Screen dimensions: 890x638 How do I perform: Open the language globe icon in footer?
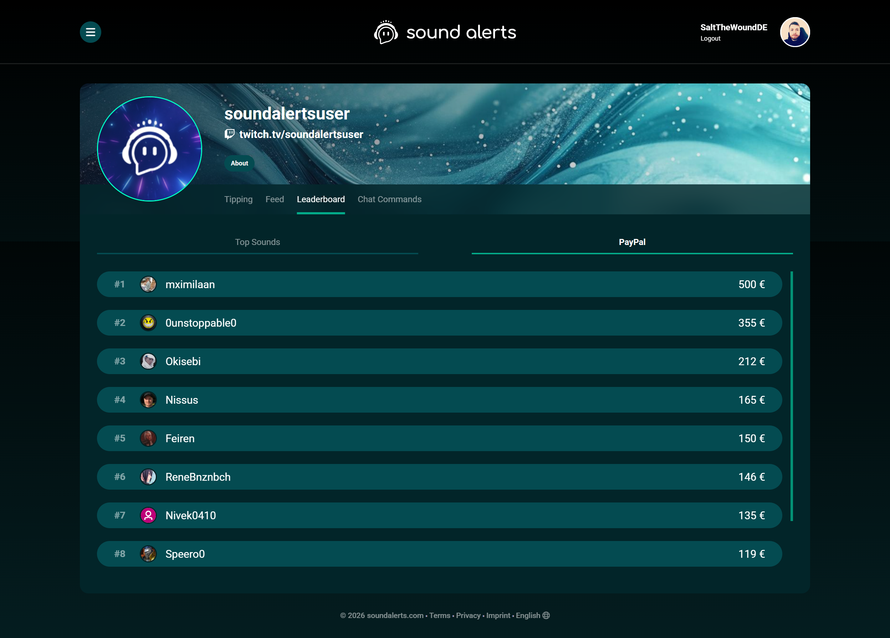[x=546, y=615]
